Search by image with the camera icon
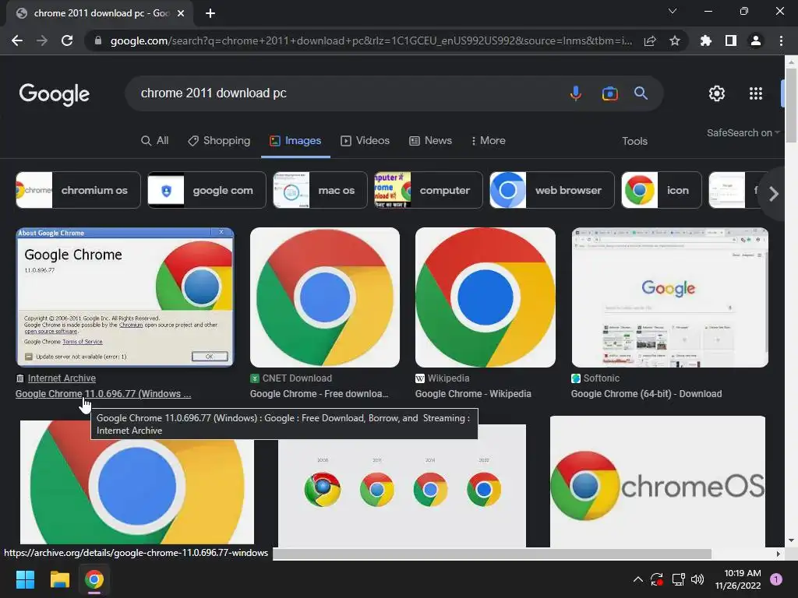The width and height of the screenshot is (798, 598). [609, 93]
